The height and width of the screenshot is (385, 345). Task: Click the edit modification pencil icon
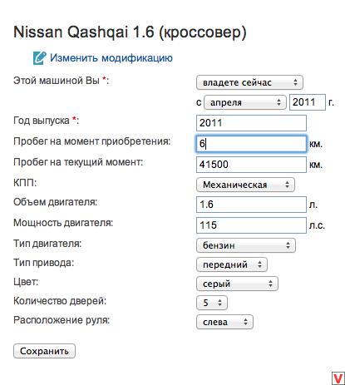tap(39, 58)
